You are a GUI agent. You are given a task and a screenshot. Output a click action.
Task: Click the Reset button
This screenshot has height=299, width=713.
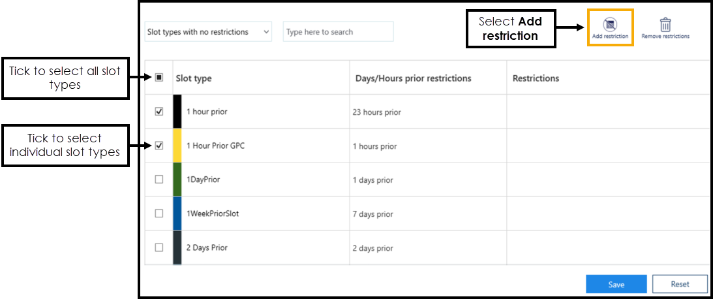coord(680,284)
